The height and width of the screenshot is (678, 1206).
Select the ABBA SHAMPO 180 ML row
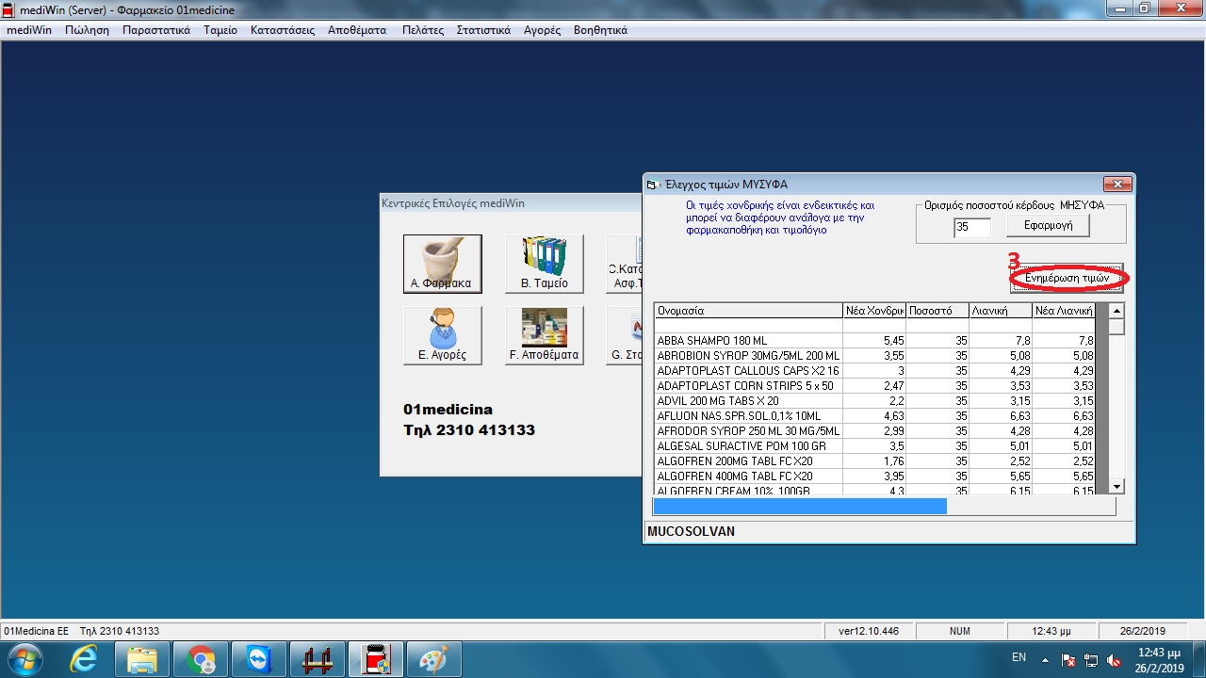click(874, 341)
